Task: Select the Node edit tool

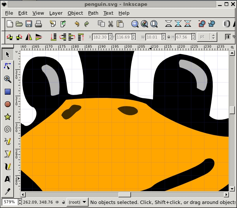Action: pyautogui.click(x=7, y=66)
